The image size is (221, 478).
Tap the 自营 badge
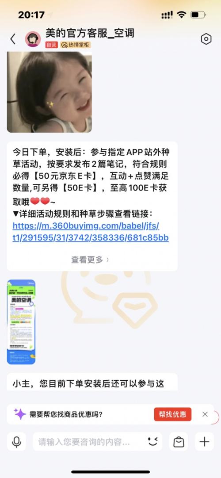point(52,45)
